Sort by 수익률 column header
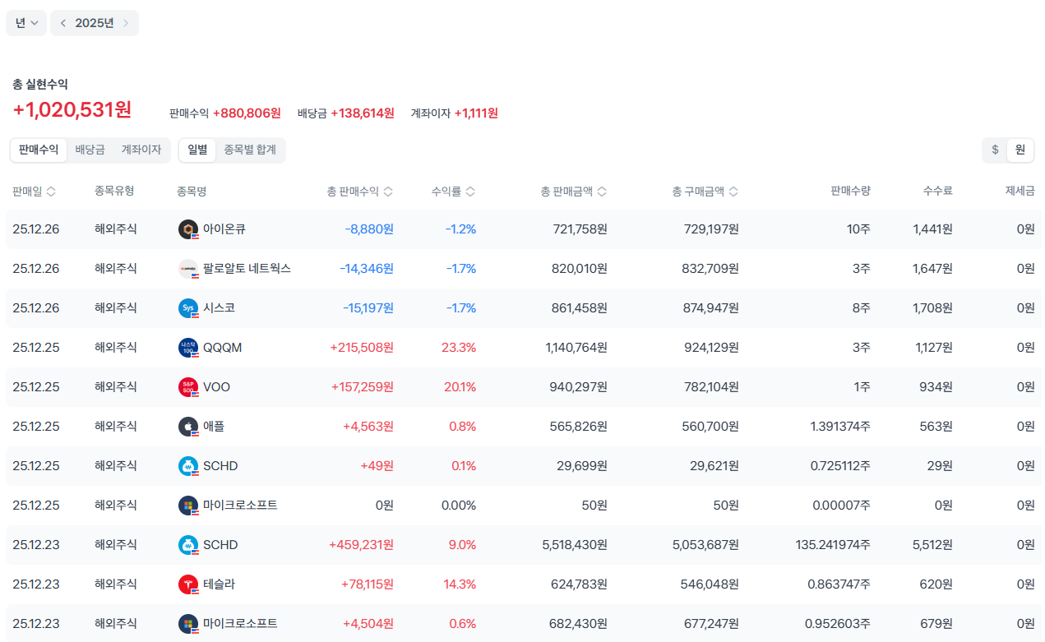 [453, 192]
